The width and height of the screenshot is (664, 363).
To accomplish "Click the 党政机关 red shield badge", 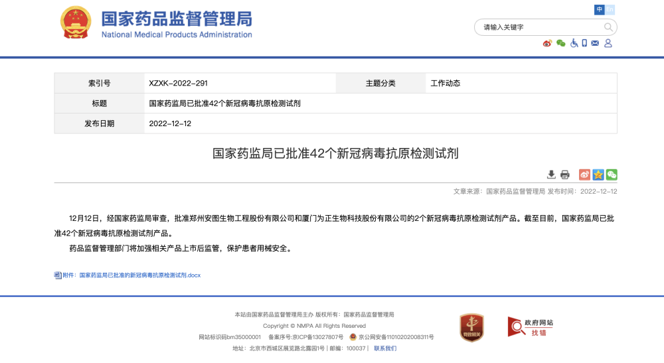I will pos(471,327).
